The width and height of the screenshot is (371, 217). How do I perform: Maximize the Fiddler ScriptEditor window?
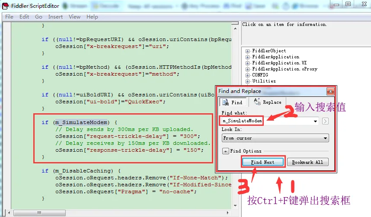(x=348, y=4)
